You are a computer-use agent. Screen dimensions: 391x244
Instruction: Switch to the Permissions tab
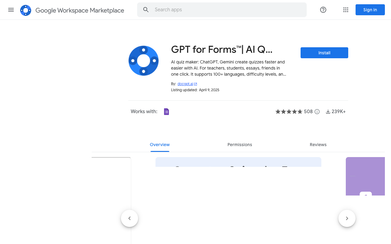click(240, 145)
